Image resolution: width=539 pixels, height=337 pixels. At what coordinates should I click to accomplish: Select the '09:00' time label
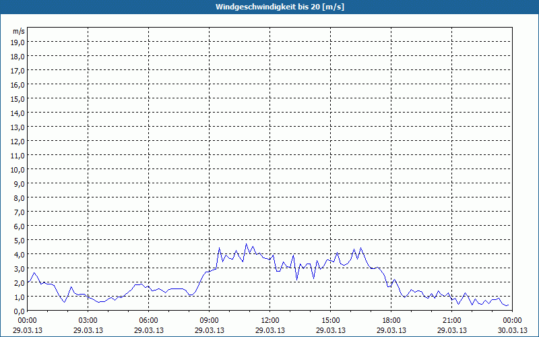click(210, 321)
